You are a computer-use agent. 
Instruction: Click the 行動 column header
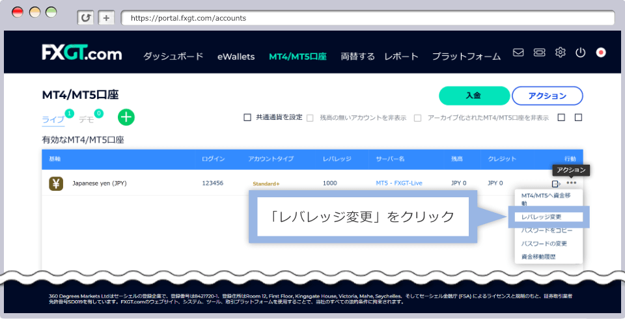pyautogui.click(x=570, y=159)
